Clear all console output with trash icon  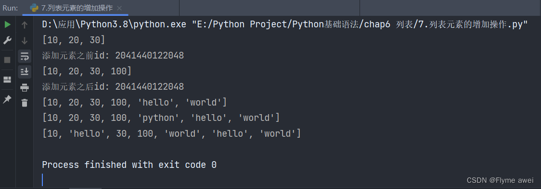tap(24, 102)
